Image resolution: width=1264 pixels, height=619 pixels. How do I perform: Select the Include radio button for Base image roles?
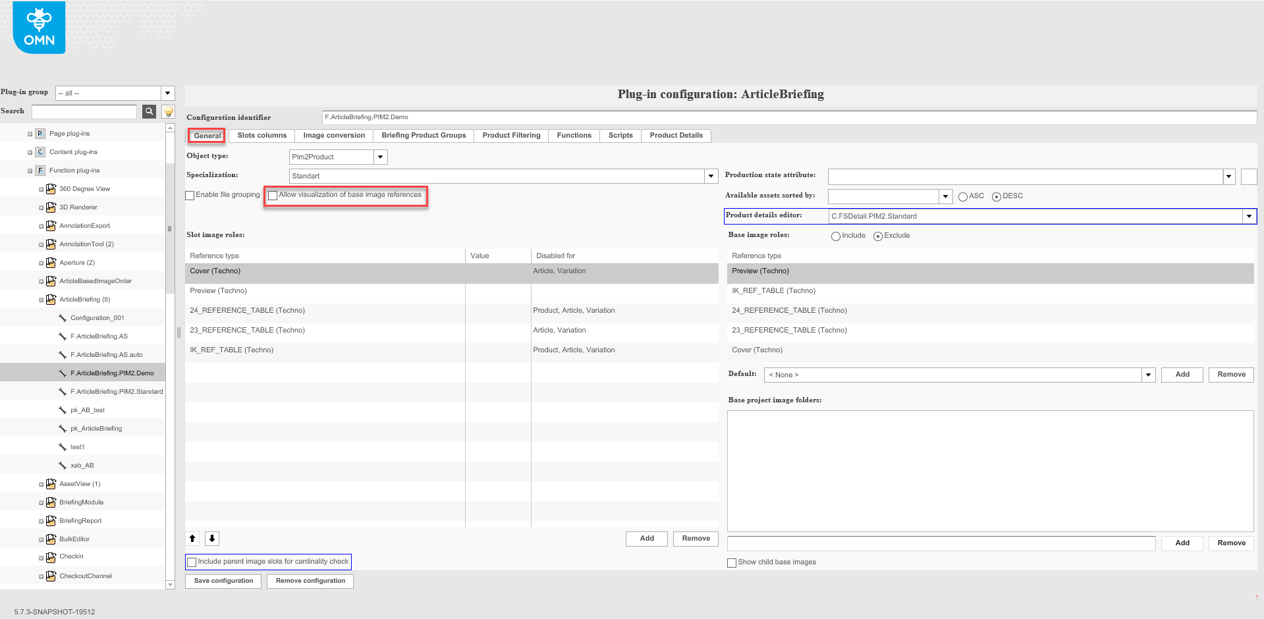[835, 236]
